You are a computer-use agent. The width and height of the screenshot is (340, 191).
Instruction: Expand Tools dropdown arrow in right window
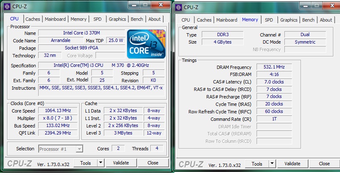(272, 164)
